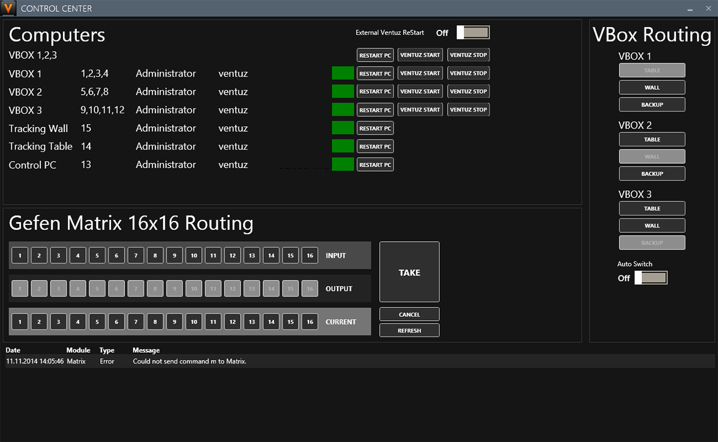The height and width of the screenshot is (442, 718).
Task: Stop Ventuz on VBOX 1
Action: point(468,73)
